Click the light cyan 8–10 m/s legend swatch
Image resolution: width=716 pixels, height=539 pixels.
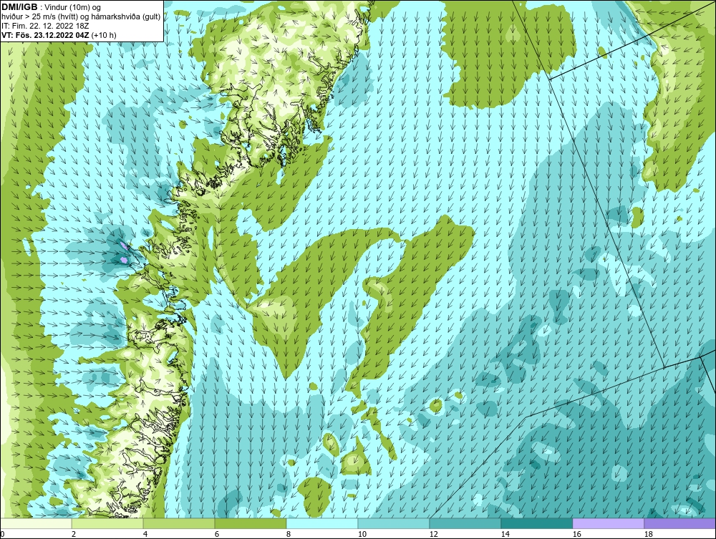pyautogui.click(x=322, y=523)
